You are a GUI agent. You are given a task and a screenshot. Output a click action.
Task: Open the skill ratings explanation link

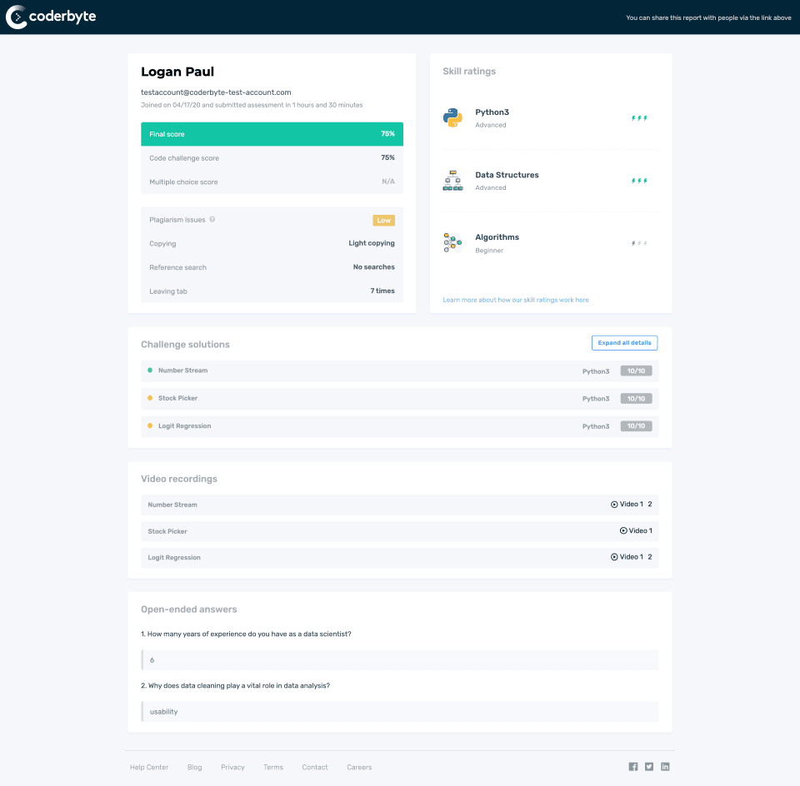514,299
